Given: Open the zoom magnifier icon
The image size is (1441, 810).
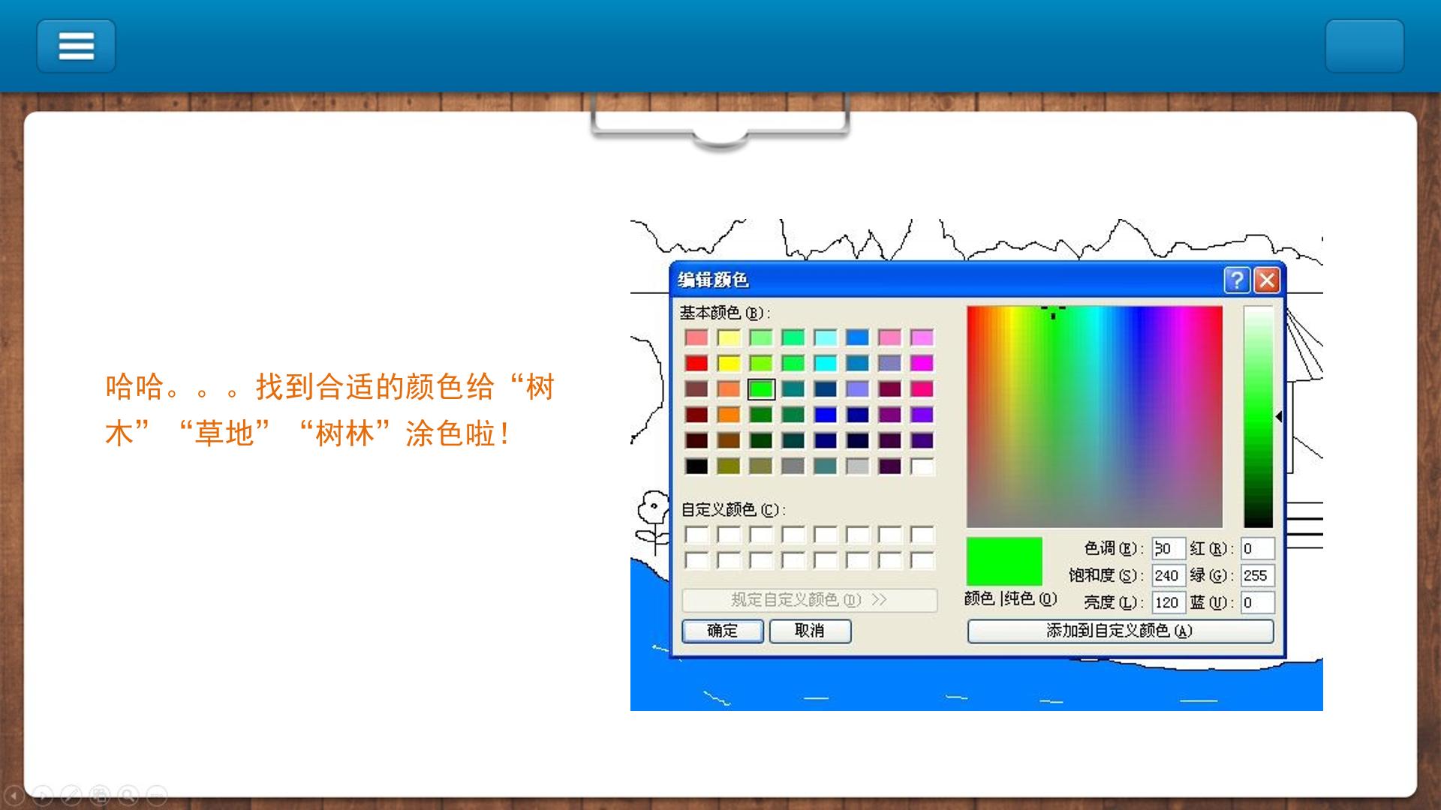Looking at the screenshot, I should pyautogui.click(x=128, y=795).
